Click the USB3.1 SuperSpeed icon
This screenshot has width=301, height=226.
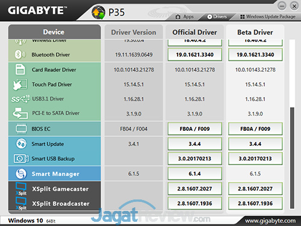pos(20,99)
